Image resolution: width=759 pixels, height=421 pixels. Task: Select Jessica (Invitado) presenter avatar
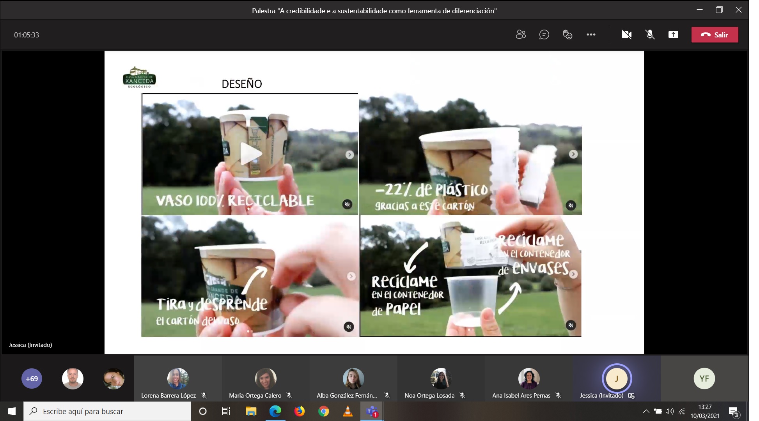[x=617, y=379]
